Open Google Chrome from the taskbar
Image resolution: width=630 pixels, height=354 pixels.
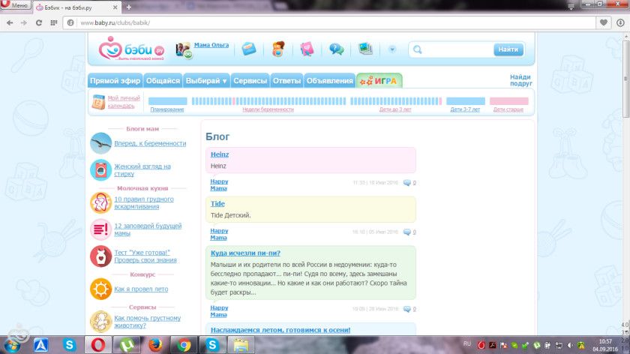click(184, 345)
